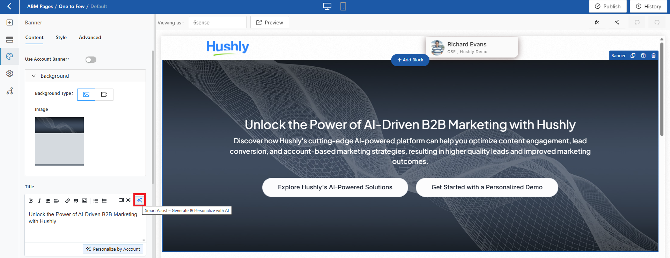The height and width of the screenshot is (258, 670).
Task: Open page Preview
Action: (270, 22)
